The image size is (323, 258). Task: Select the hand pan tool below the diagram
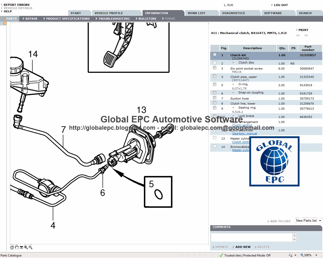coord(16,247)
